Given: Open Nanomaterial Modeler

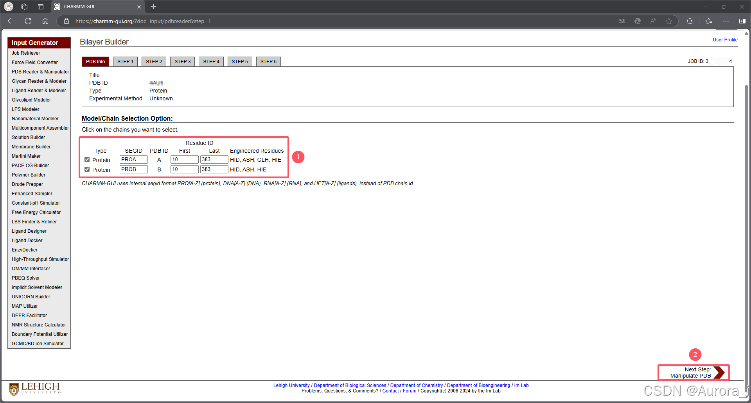Looking at the screenshot, I should pos(35,119).
